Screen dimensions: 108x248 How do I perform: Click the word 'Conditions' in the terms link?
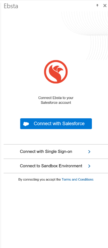coord(86,179)
